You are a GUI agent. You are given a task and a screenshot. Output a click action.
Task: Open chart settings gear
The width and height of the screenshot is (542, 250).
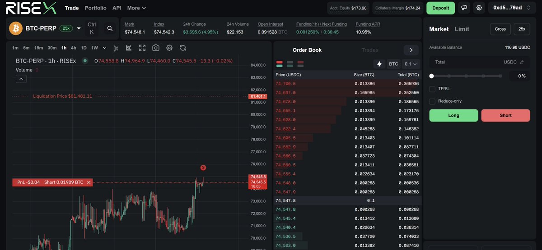coord(169,48)
